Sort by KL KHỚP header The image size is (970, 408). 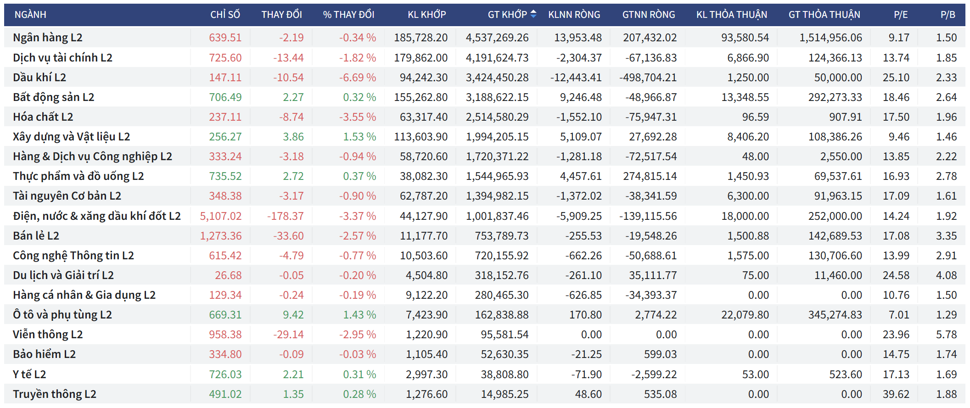[x=426, y=15]
